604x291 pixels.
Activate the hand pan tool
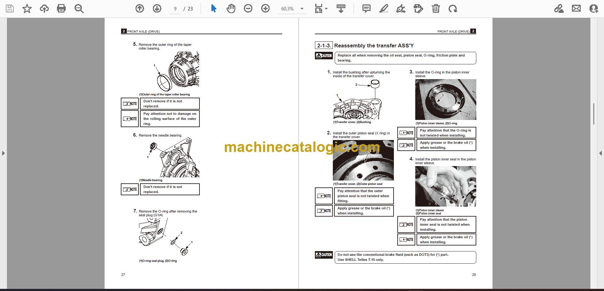pyautogui.click(x=231, y=8)
